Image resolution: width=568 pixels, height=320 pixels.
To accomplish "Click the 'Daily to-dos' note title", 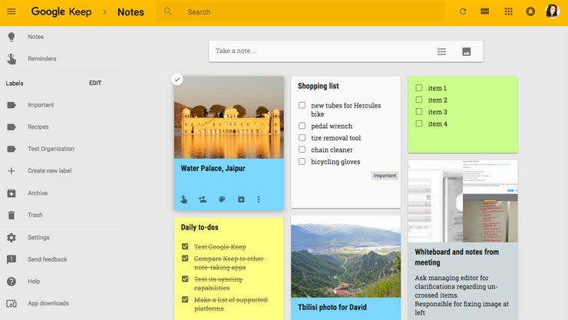I will point(200,227).
